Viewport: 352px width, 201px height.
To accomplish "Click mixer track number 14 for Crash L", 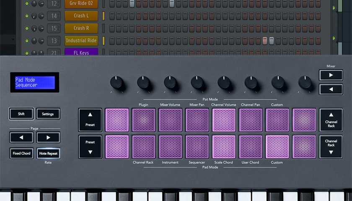I will click(54, 16).
